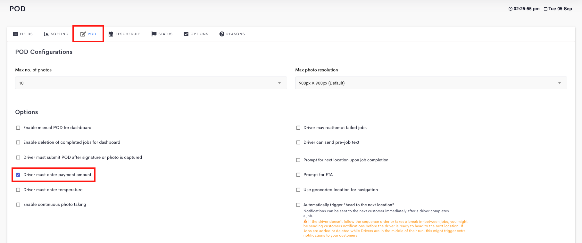The width and height of the screenshot is (582, 243).
Task: Open the Max photo resolution dropdown
Action: point(431,83)
